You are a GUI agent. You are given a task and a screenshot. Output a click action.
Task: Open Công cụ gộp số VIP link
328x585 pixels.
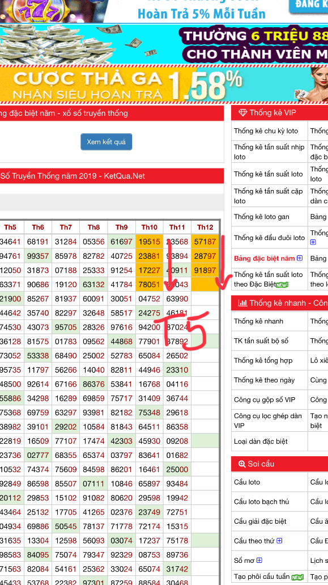(263, 400)
